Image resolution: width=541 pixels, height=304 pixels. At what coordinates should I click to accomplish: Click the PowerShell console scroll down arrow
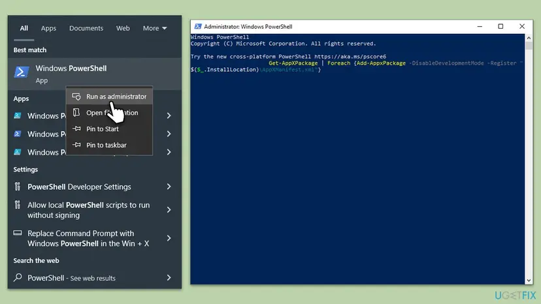click(529, 281)
